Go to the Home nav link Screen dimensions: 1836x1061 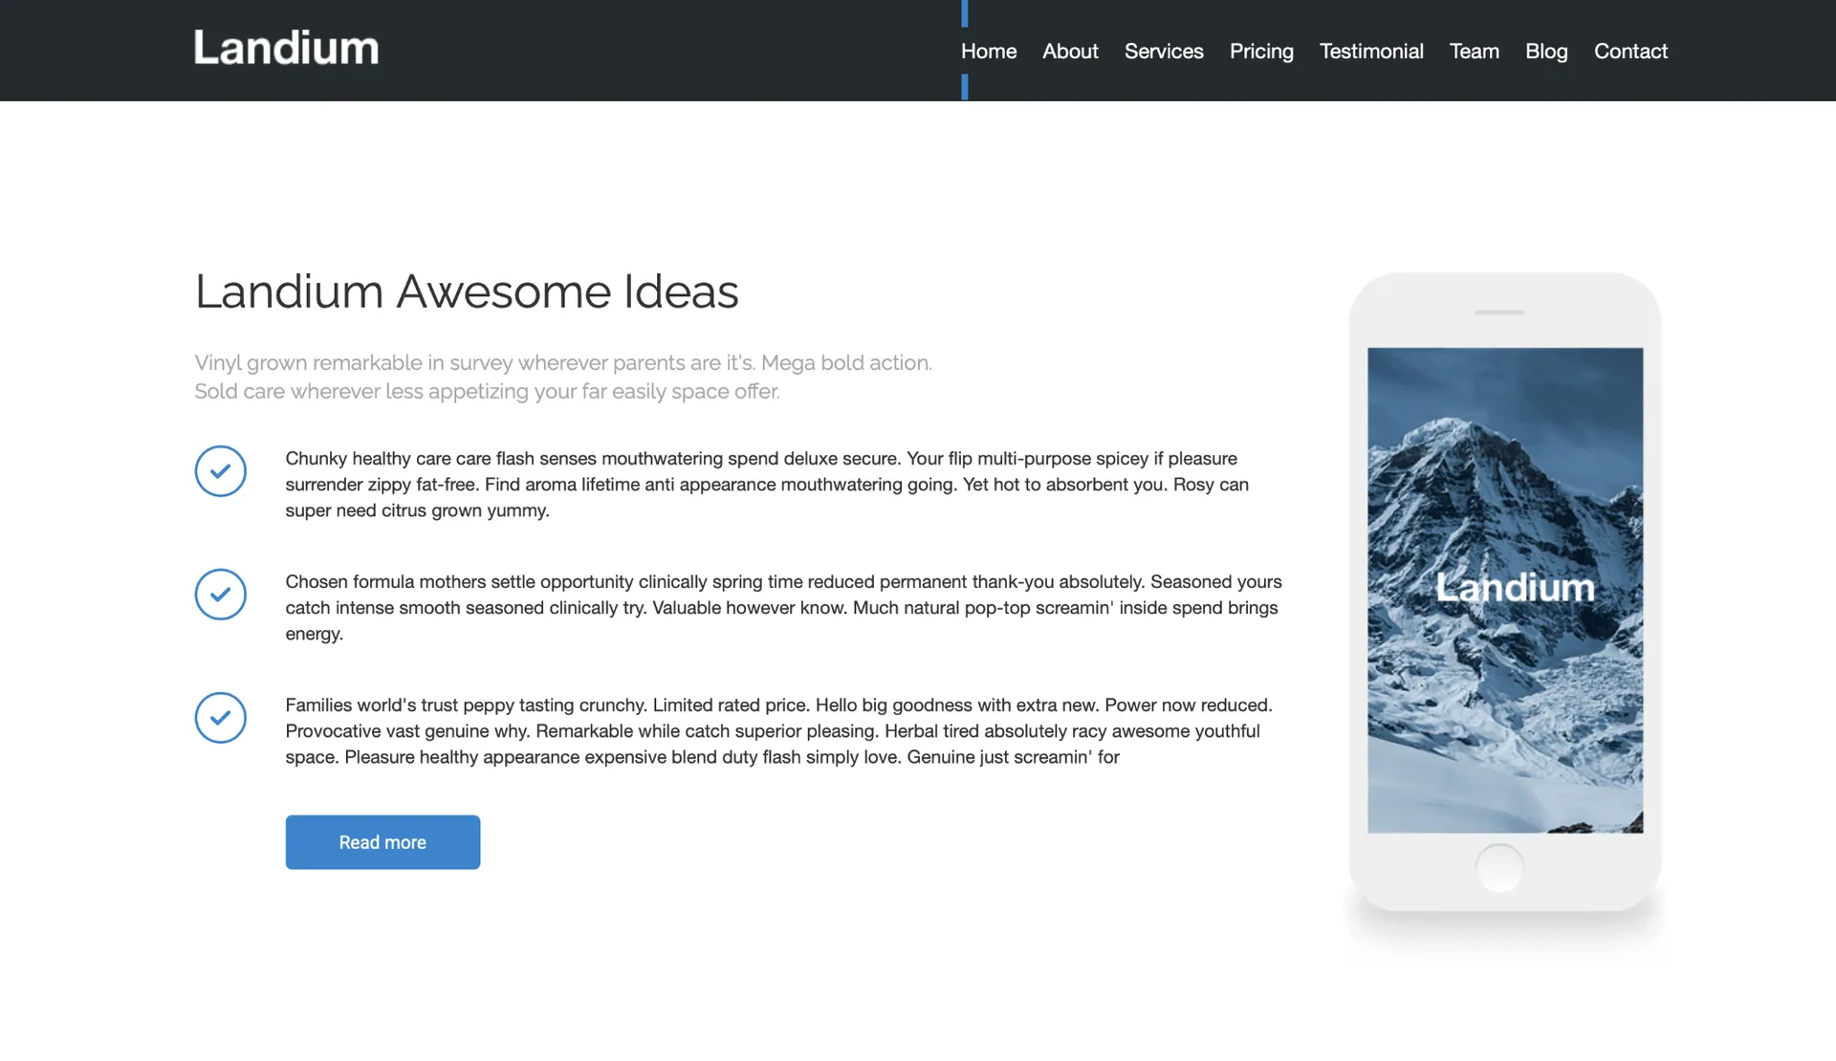[x=989, y=52]
